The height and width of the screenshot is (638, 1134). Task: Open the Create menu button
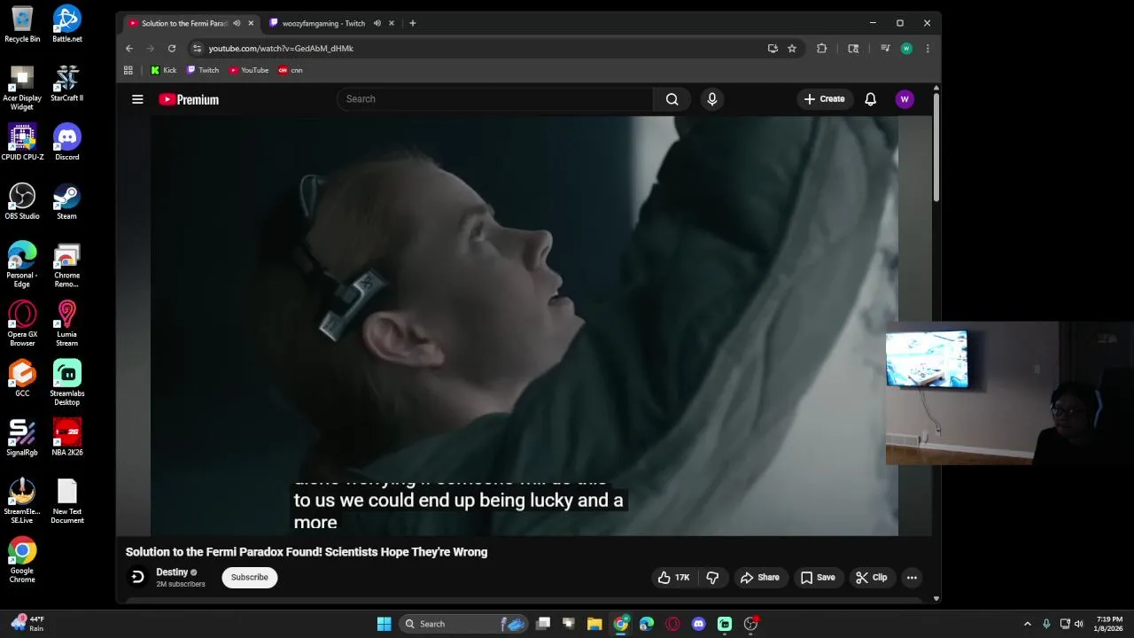click(824, 99)
